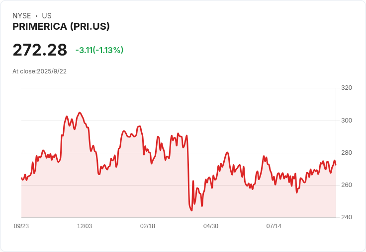Click the lowest dip of the price line
Screen dimensions: 366x252
click(191, 211)
